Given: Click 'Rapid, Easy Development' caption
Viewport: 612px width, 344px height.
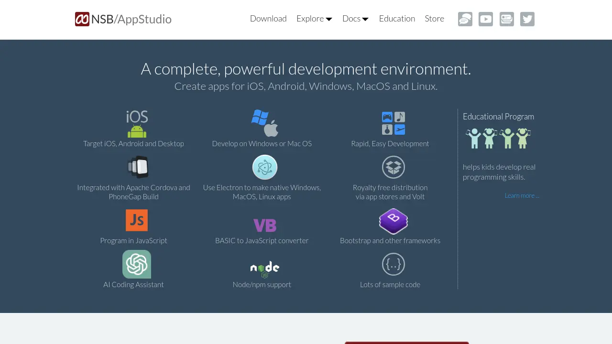Looking at the screenshot, I should 390,144.
